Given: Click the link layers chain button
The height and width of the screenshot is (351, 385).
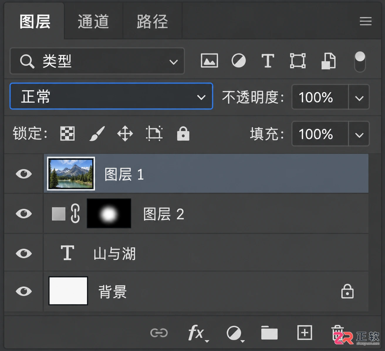Looking at the screenshot, I should pyautogui.click(x=159, y=333).
